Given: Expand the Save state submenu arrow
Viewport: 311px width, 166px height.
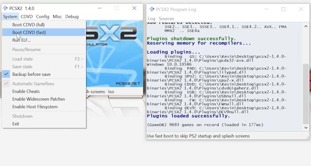Looking at the screenshot, I should (x=82, y=66).
